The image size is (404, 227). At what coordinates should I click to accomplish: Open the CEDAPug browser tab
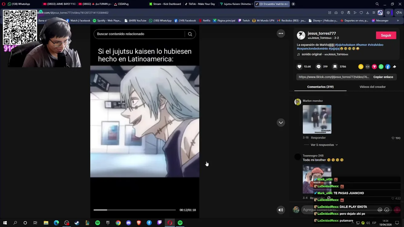point(121,4)
